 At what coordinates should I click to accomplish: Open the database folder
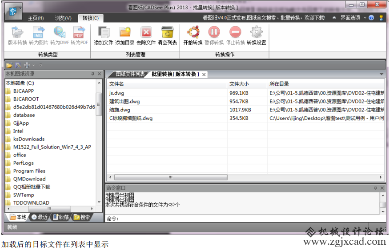point(24,115)
